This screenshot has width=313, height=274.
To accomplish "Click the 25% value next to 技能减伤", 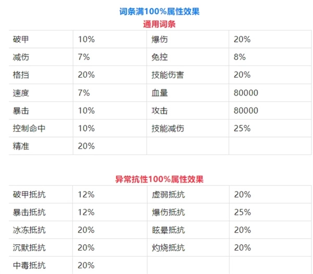I will 243,128.
